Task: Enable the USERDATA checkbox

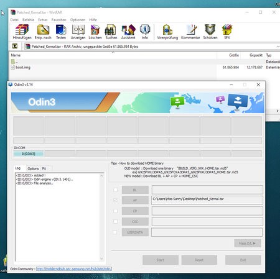Action: [x=115, y=232]
